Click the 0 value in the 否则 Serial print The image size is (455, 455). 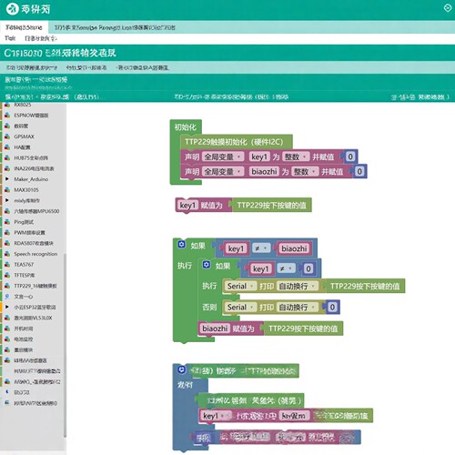point(332,308)
